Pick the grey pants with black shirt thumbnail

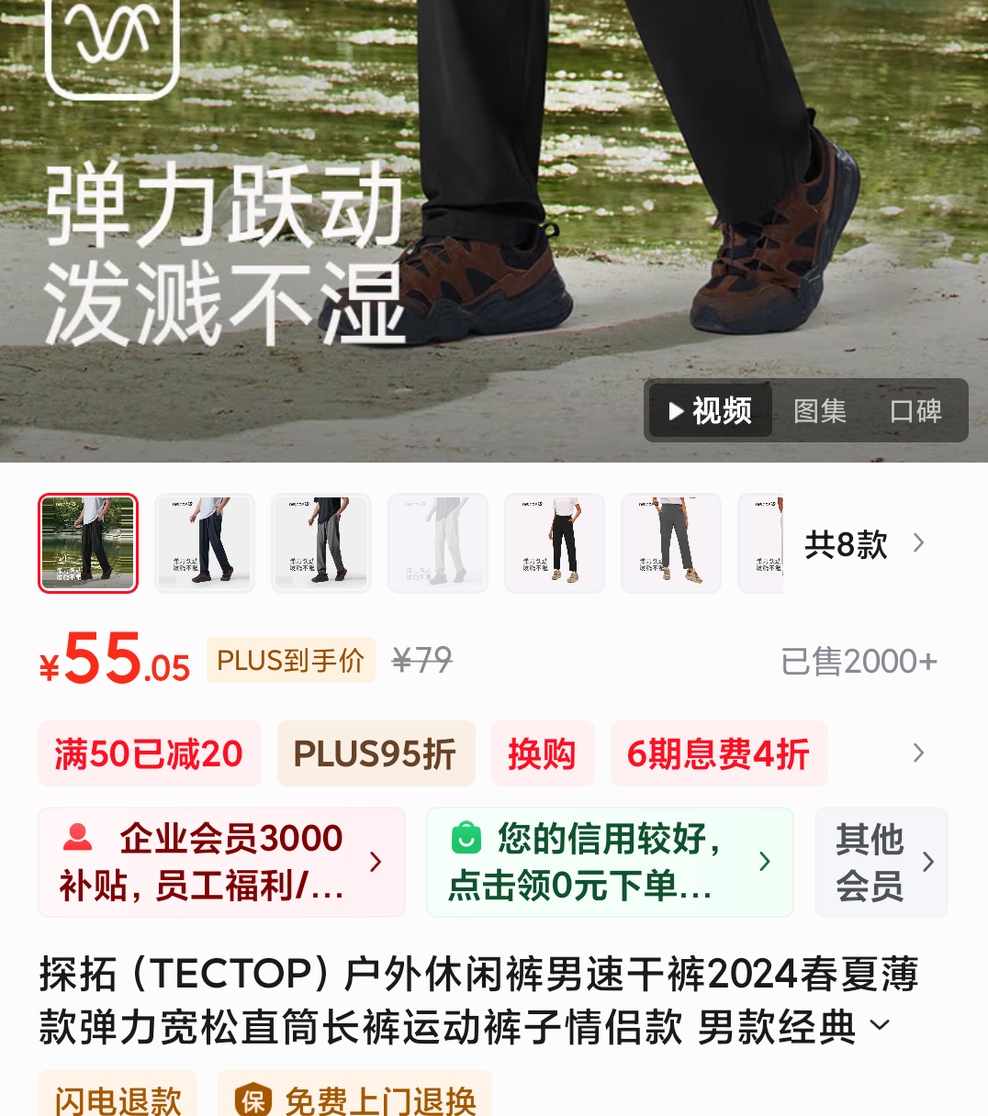click(x=321, y=543)
